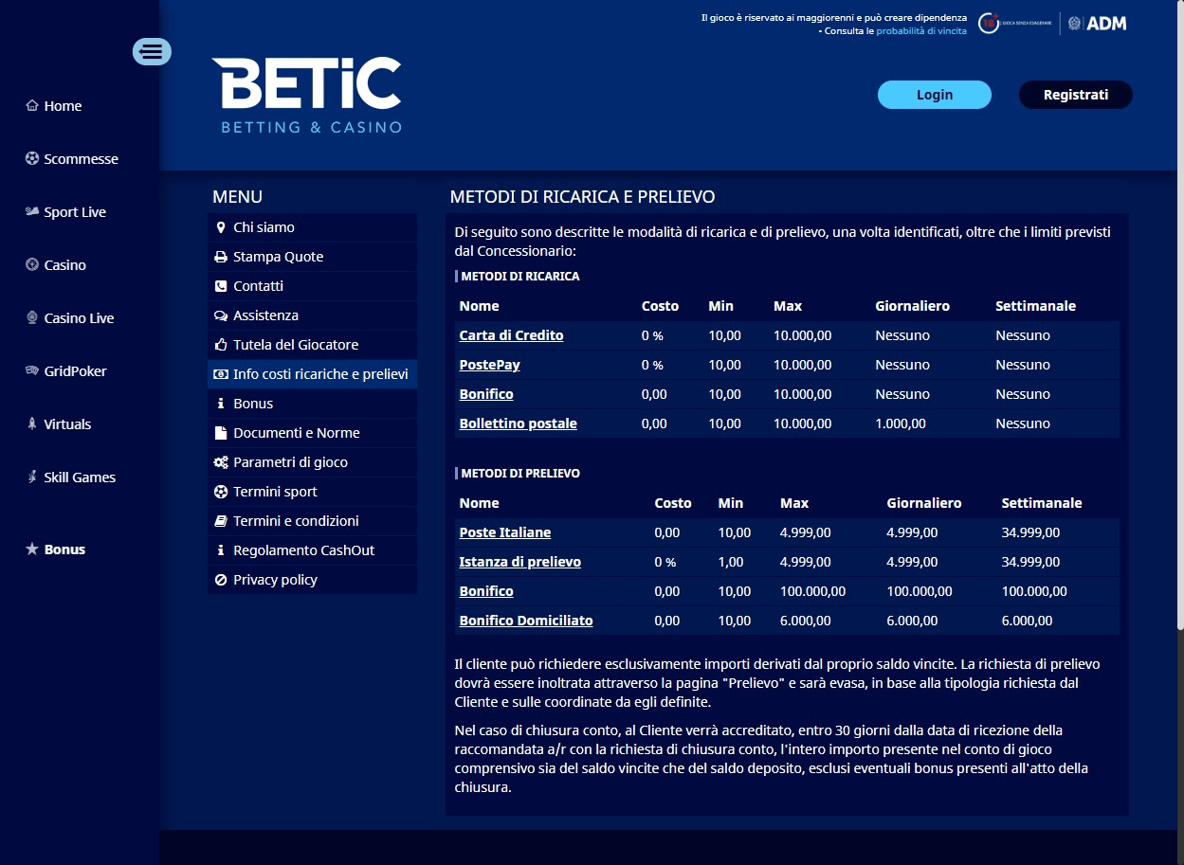
Task: Click the Login button
Action: coord(935,95)
